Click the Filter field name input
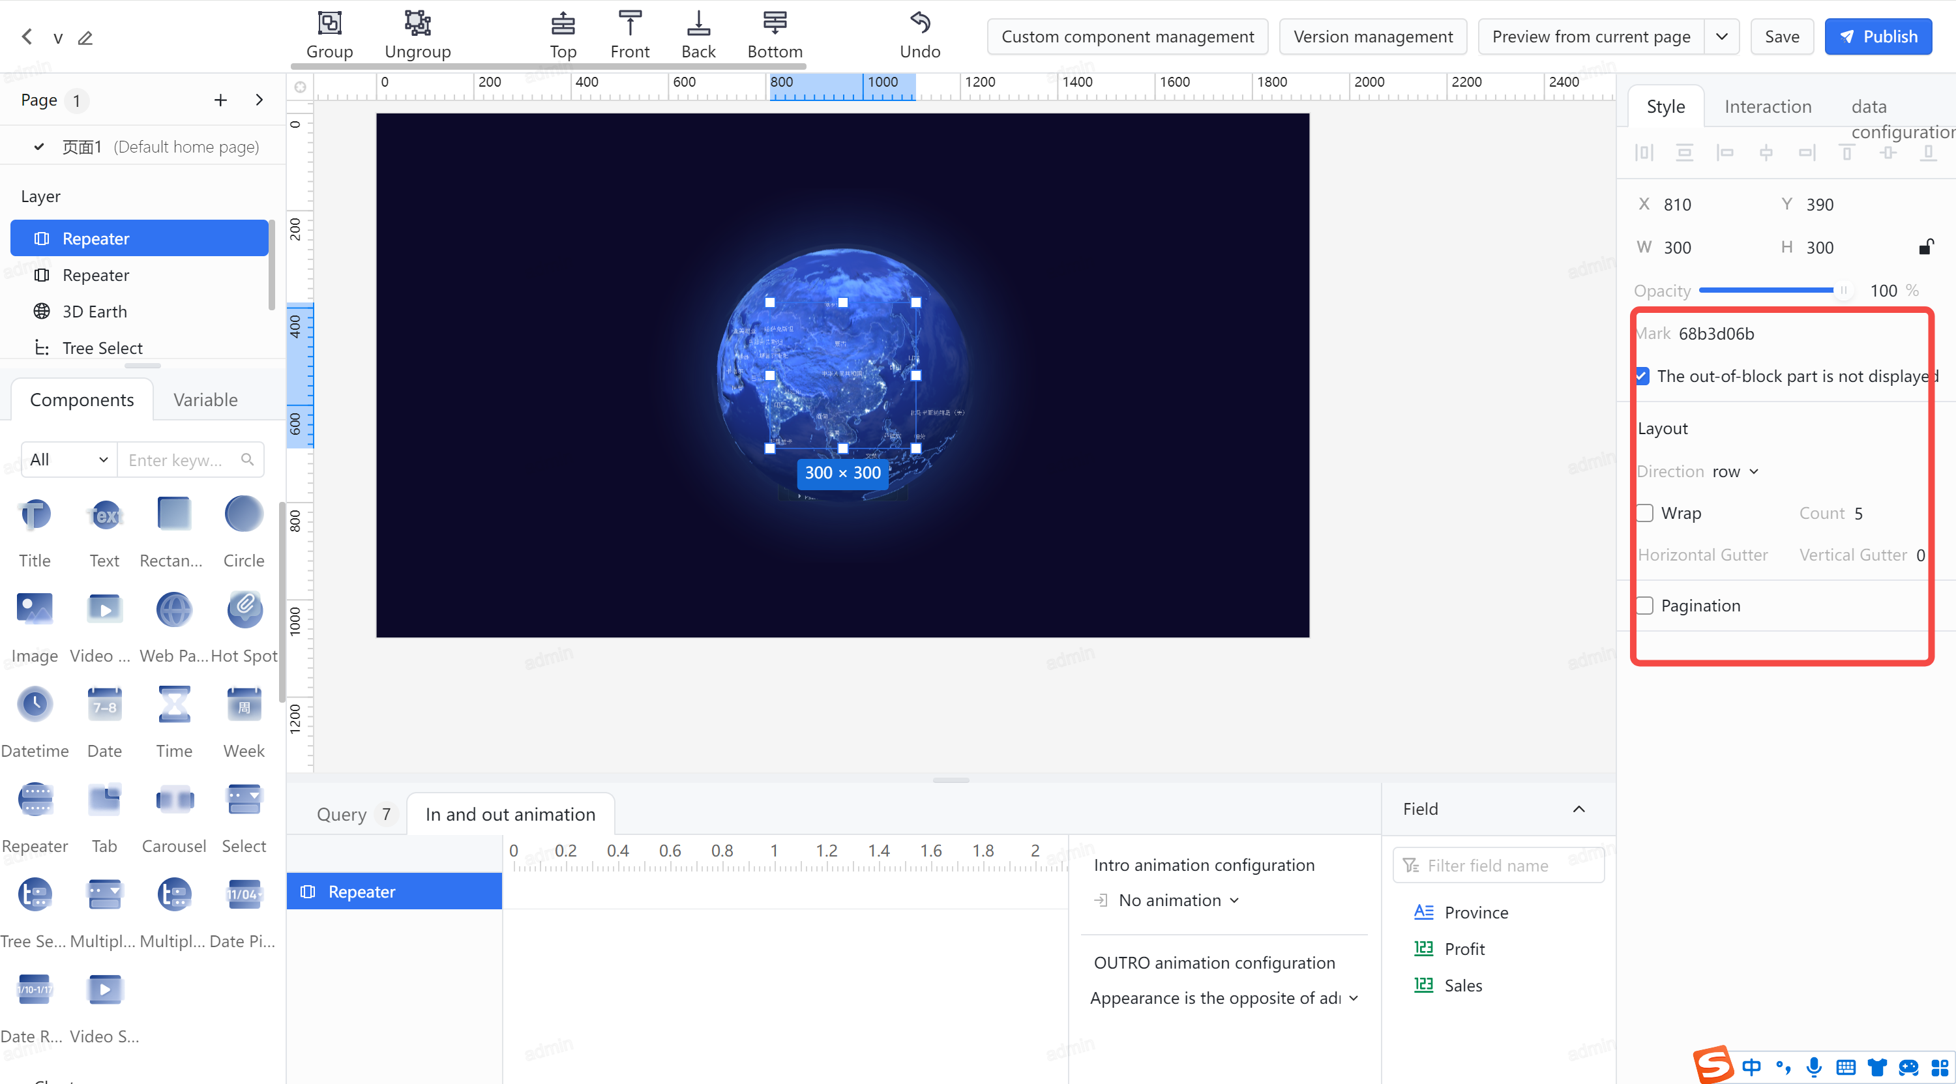The height and width of the screenshot is (1084, 1956). click(1498, 866)
